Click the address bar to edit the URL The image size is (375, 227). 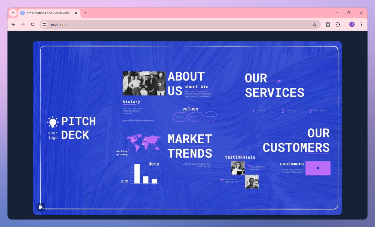pyautogui.click(x=125, y=24)
